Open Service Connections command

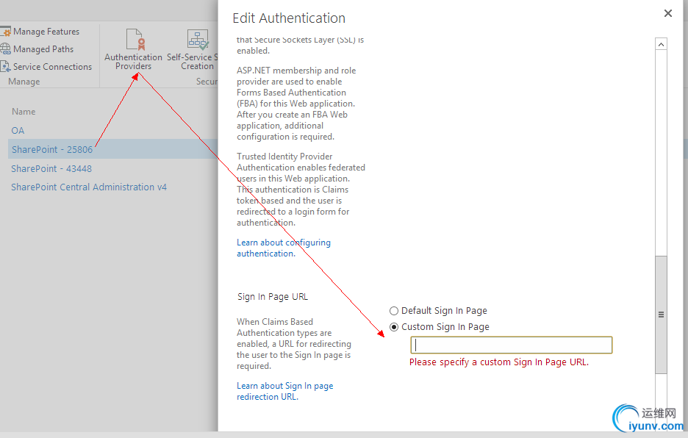52,67
